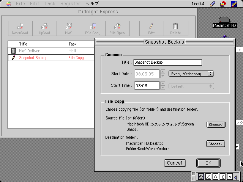Open the application switcher icon in menu bar

click(223, 4)
